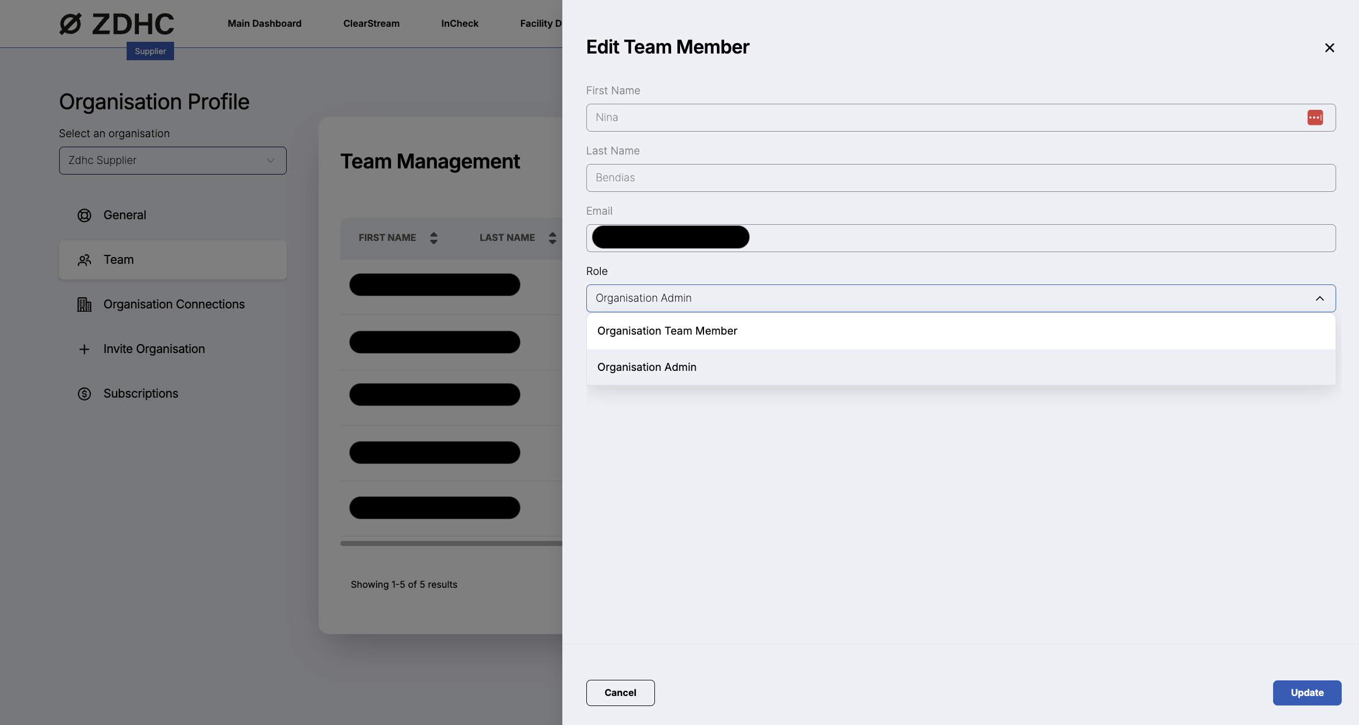Click the ZDHC logo

117,24
